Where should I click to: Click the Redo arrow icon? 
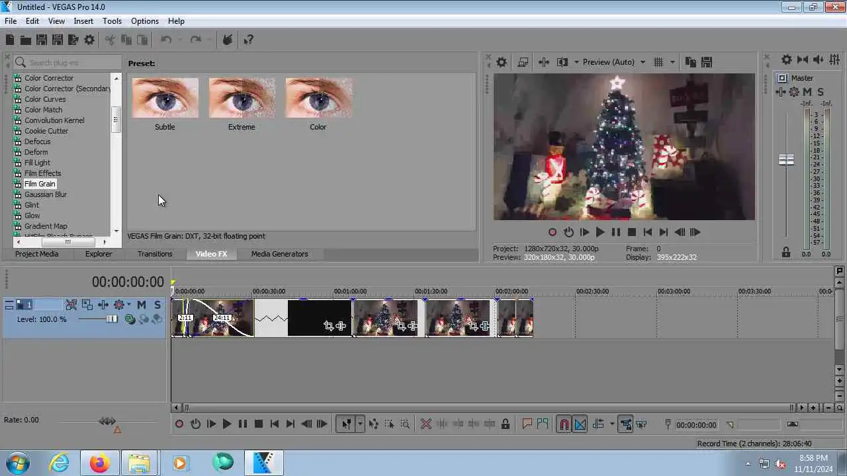tap(195, 40)
